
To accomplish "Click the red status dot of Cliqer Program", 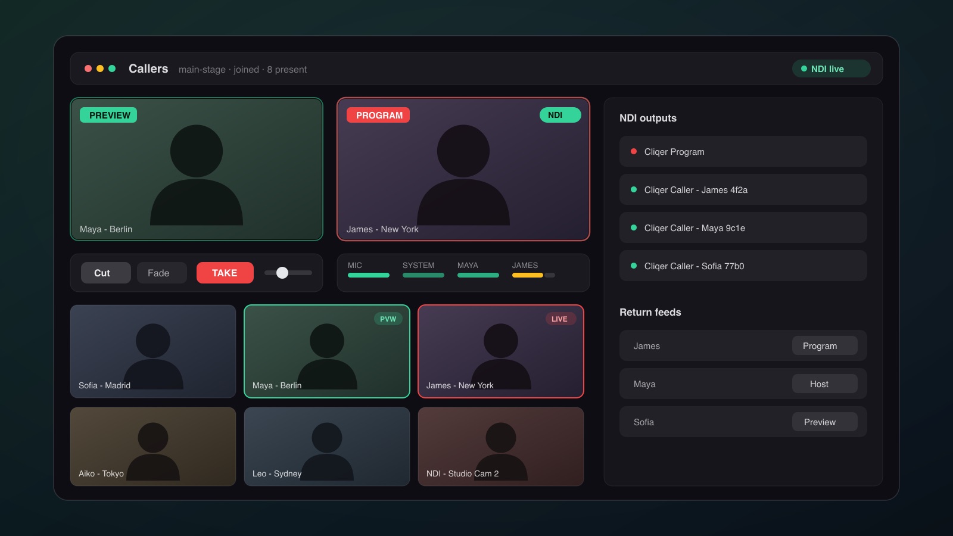I will coord(634,151).
